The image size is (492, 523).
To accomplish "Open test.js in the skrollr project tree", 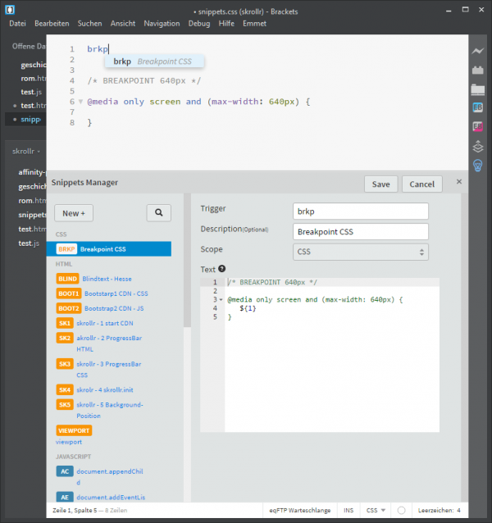I will pos(29,243).
